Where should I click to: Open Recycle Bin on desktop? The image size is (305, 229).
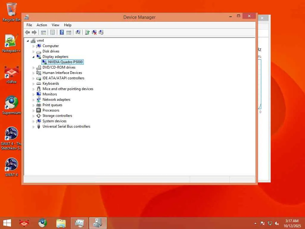coord(11,12)
